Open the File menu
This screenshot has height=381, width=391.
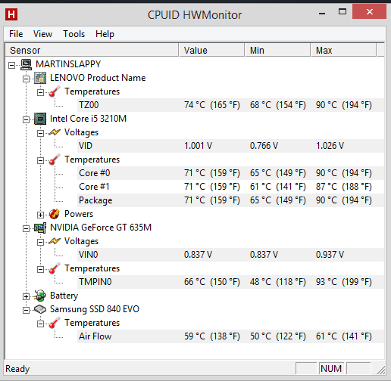coord(16,34)
